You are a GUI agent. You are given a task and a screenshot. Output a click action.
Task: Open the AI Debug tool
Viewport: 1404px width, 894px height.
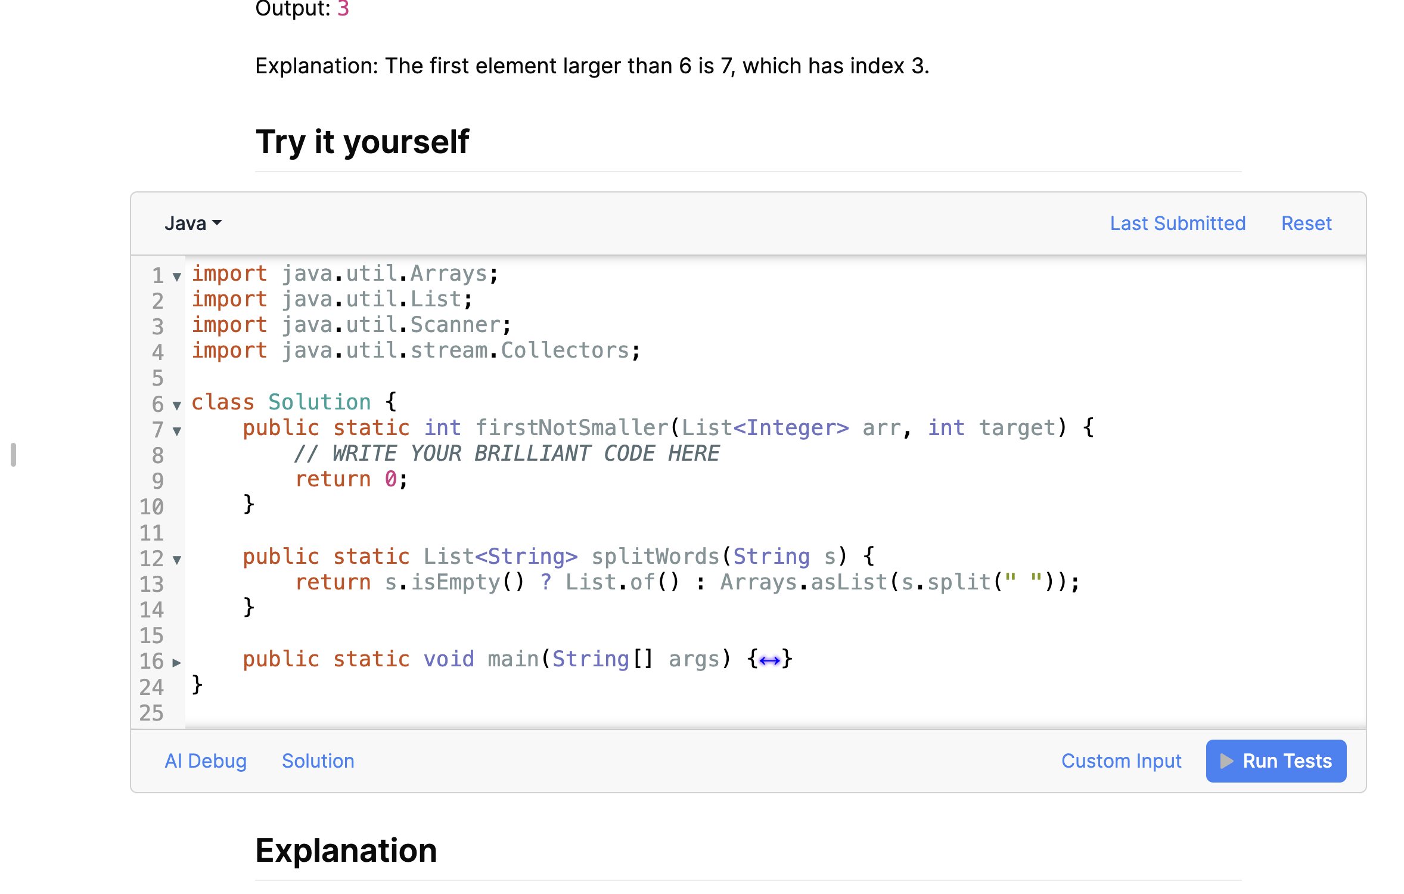click(205, 760)
